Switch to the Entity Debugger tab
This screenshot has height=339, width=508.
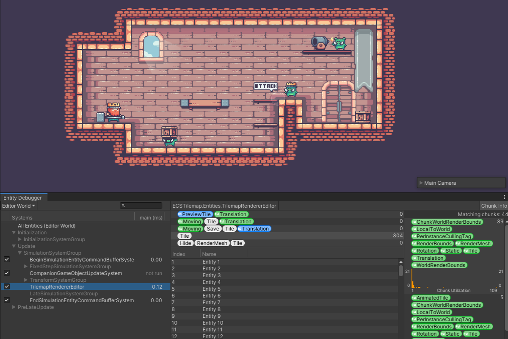tap(23, 198)
